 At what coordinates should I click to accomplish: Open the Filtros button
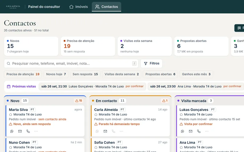tap(151, 64)
